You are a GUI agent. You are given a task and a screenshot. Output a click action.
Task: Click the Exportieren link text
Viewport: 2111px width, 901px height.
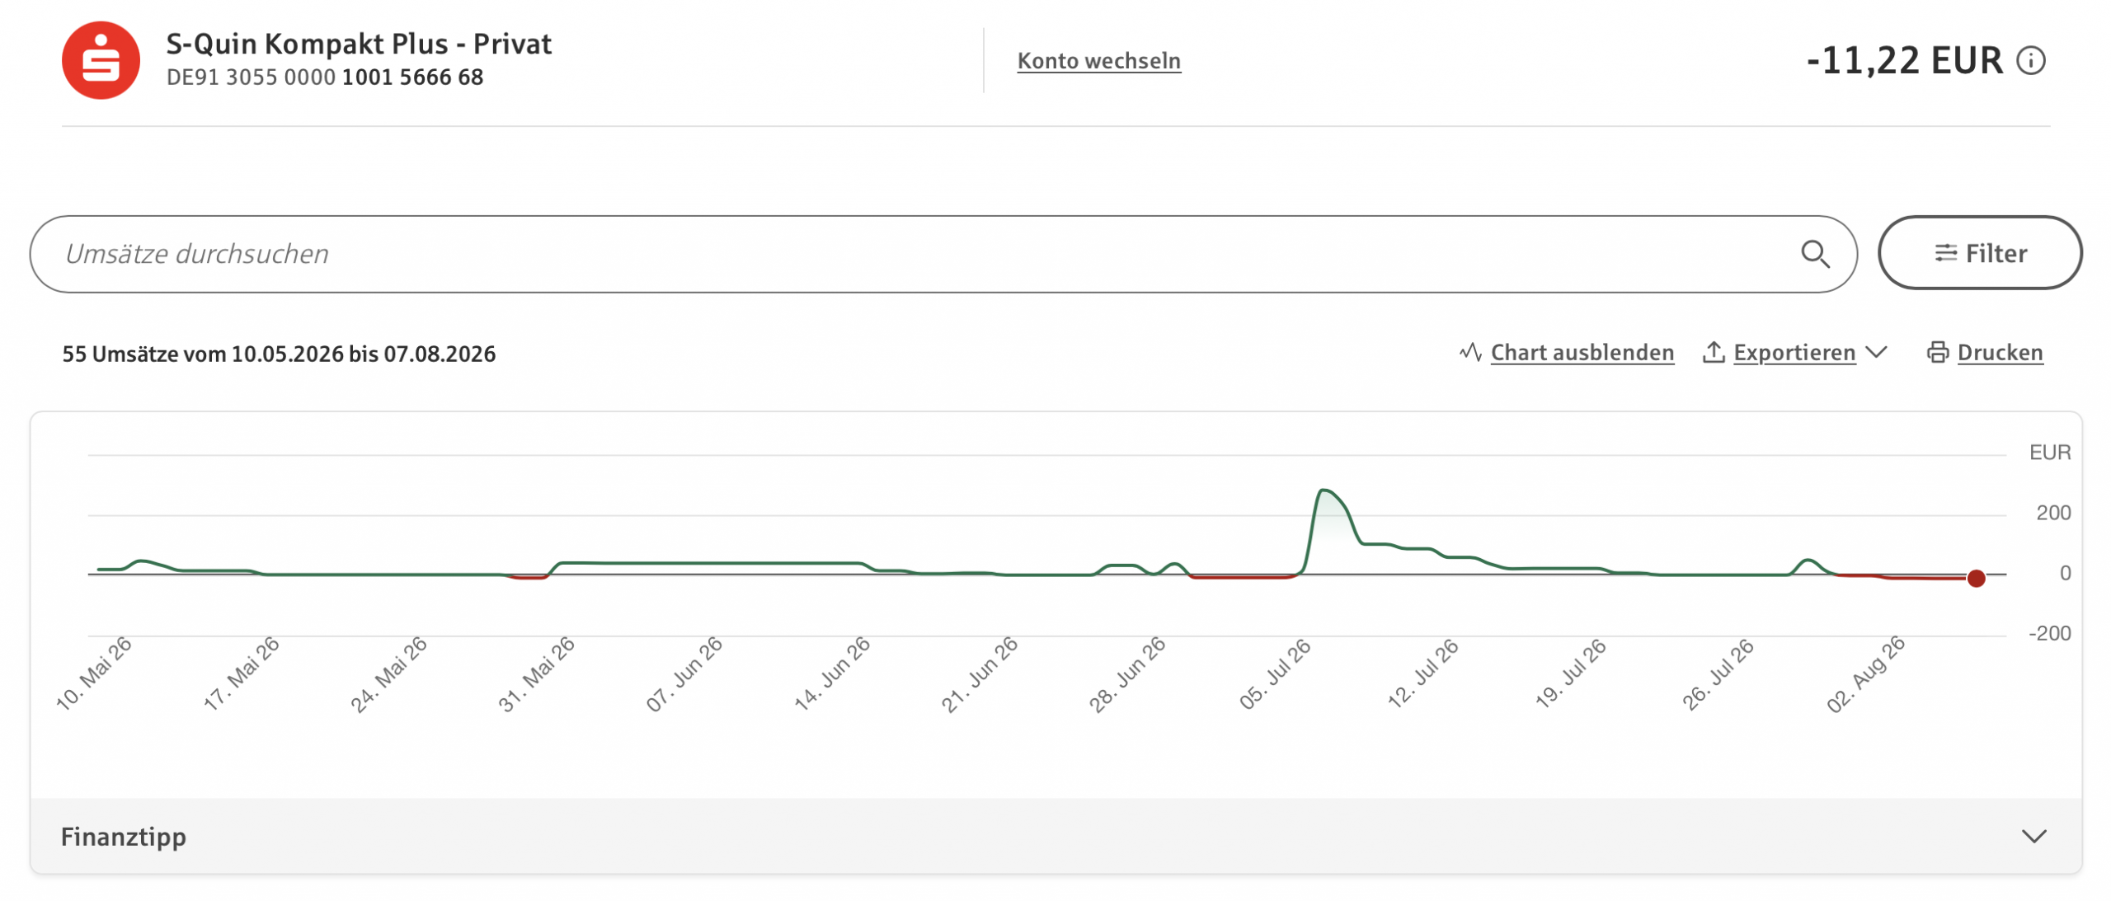[x=1794, y=352]
